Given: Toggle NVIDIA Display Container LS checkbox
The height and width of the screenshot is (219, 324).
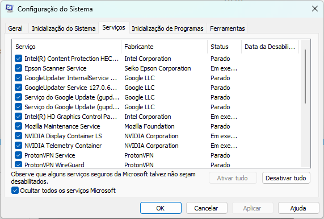Looking at the screenshot, I should click(x=18, y=136).
